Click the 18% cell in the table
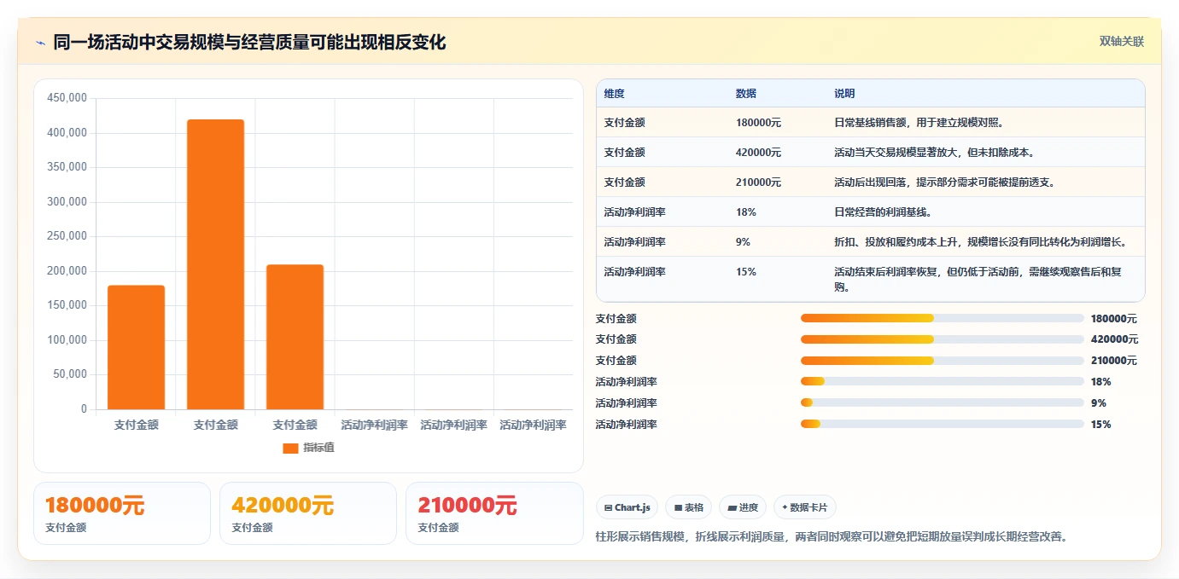This screenshot has height=579, width=1179. 745,212
